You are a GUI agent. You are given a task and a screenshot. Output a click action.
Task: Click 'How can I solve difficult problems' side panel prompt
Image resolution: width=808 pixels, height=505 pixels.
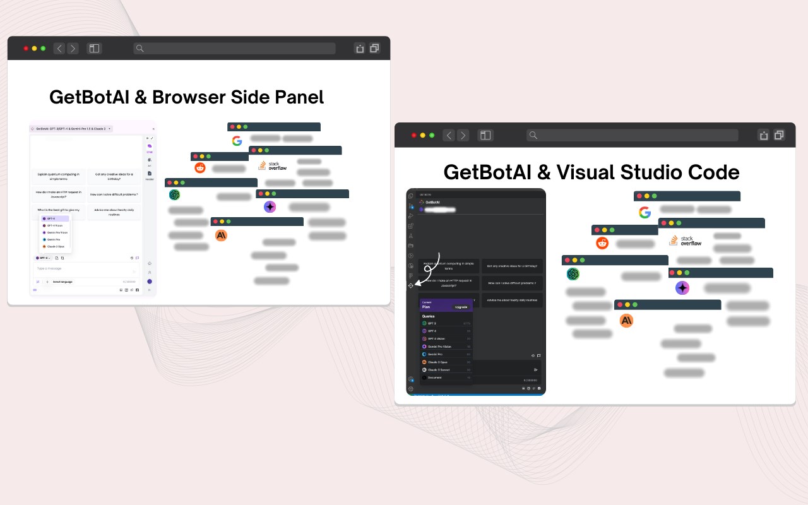(x=114, y=194)
